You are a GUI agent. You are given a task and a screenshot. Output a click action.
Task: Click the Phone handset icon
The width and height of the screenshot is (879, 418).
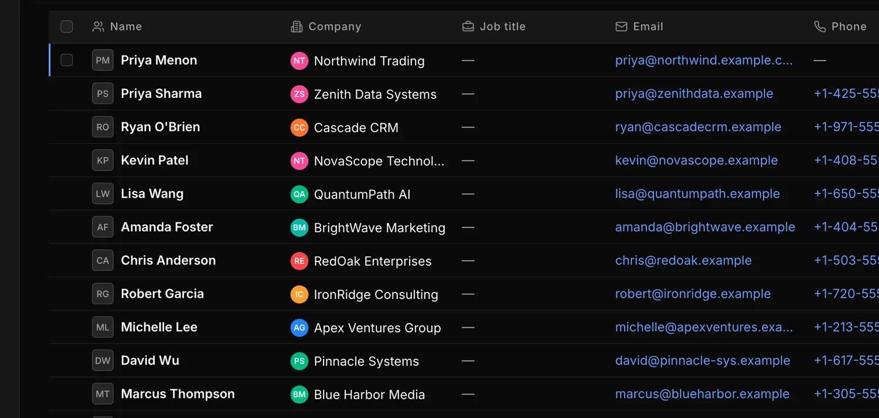819,26
